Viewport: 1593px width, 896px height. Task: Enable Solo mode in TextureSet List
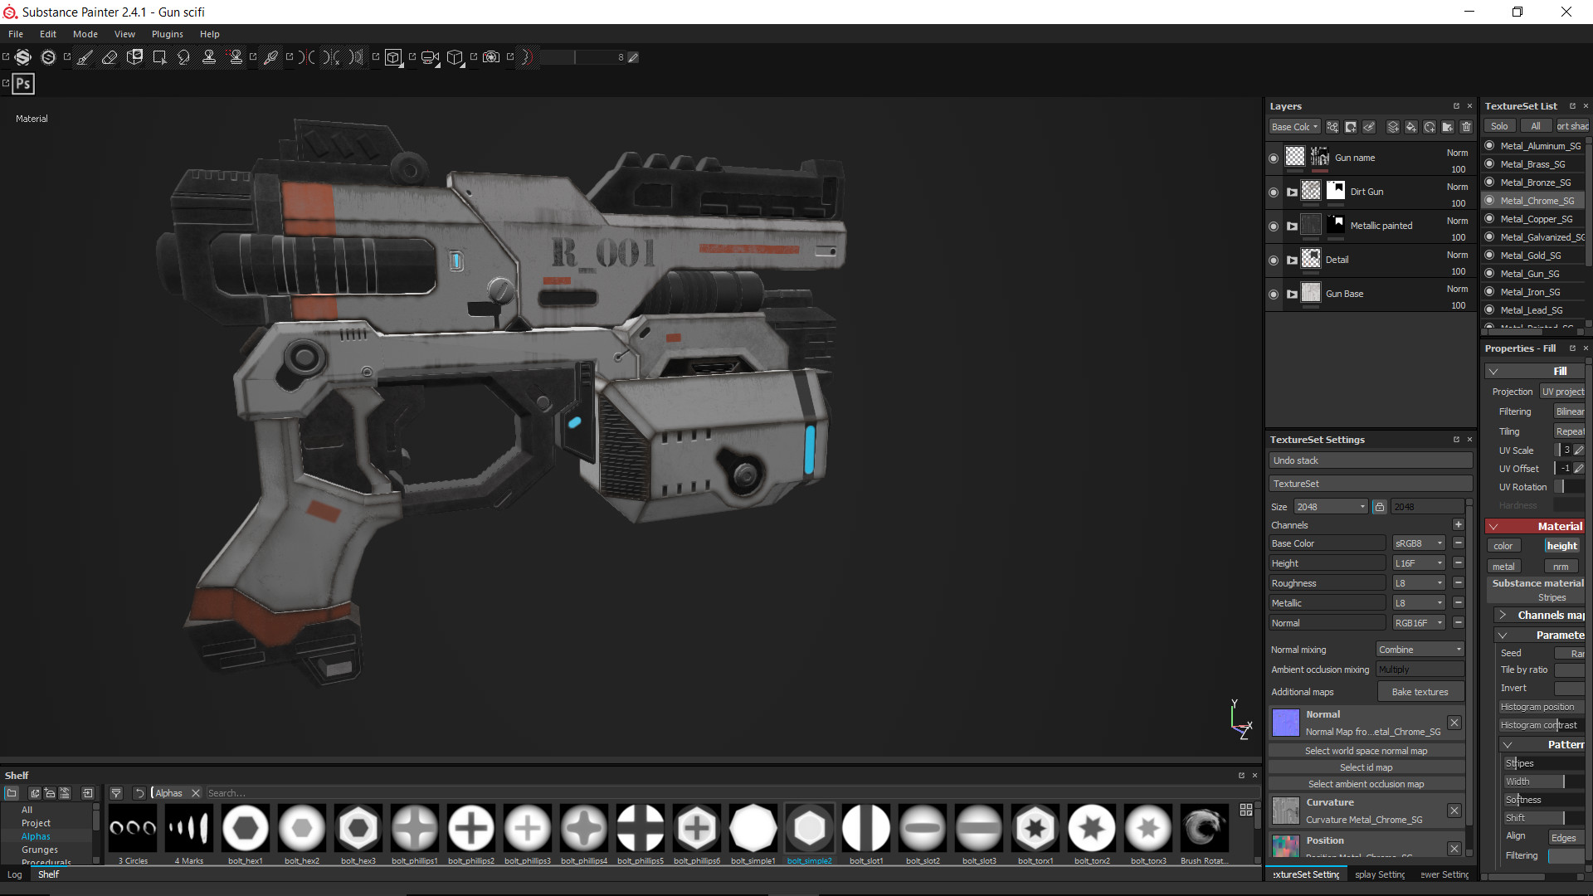coord(1498,125)
